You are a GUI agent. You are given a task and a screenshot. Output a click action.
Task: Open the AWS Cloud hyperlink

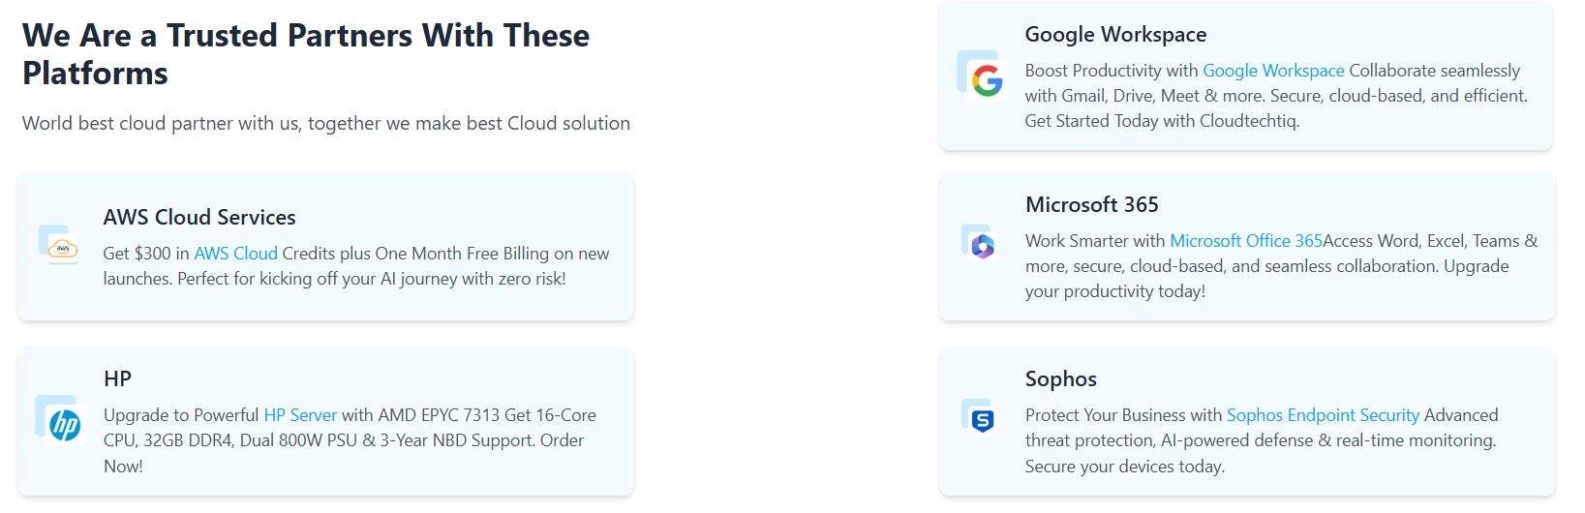pos(235,254)
